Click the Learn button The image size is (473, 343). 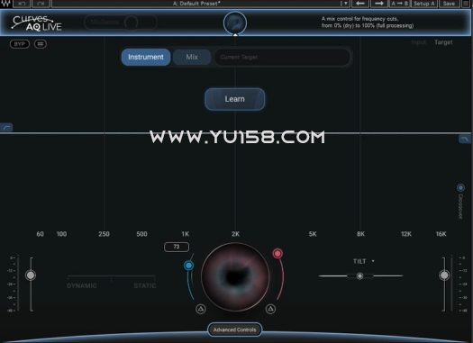(234, 99)
